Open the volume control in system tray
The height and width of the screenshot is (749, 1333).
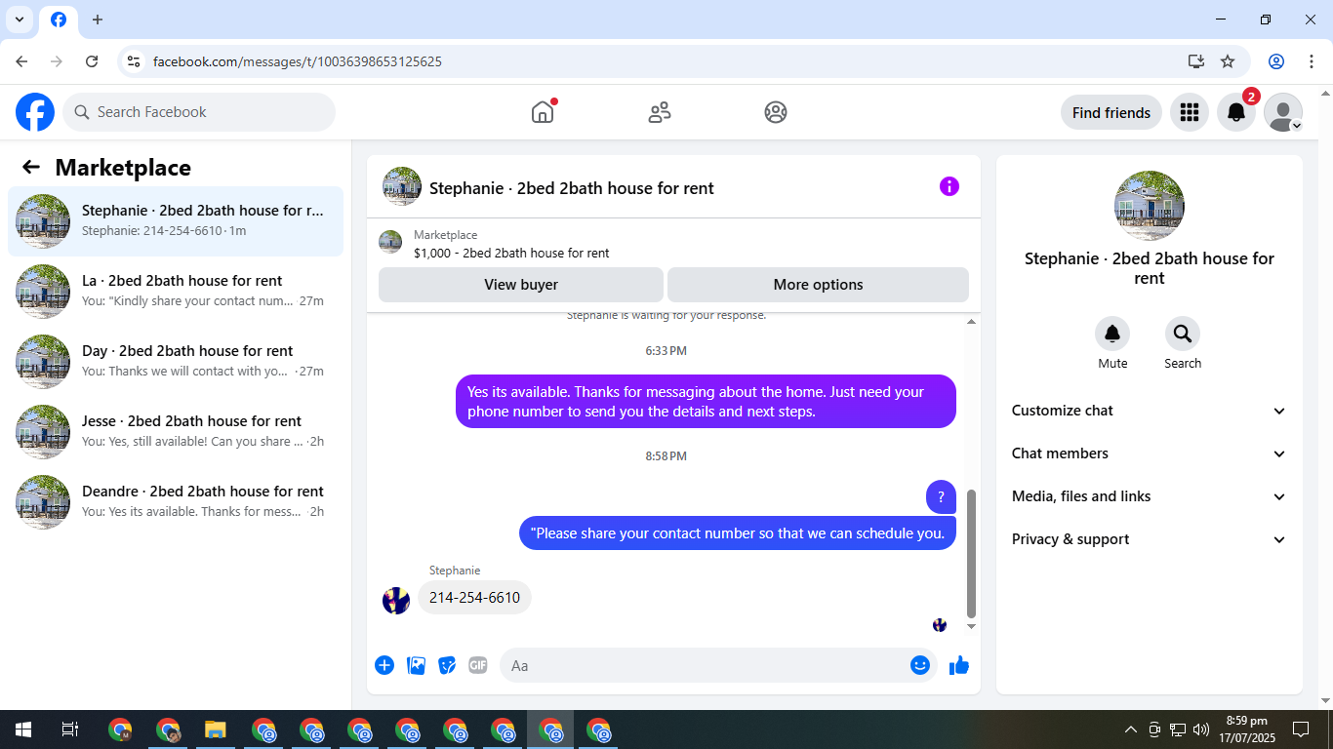1201,729
